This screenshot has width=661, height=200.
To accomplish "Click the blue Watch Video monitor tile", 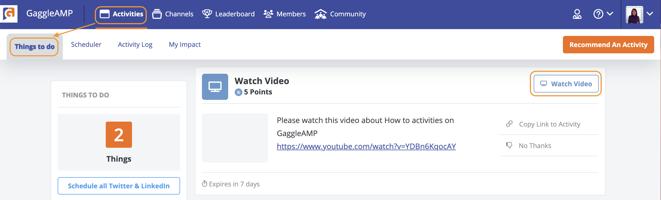I will (215, 87).
